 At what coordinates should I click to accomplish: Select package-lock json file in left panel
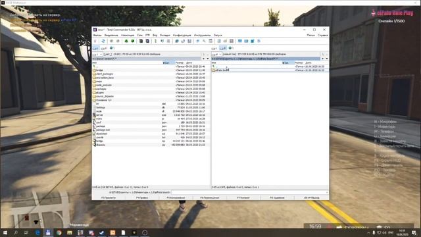[x=101, y=130]
